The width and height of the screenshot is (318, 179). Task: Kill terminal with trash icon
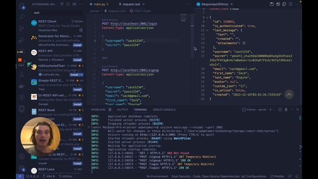286,109
